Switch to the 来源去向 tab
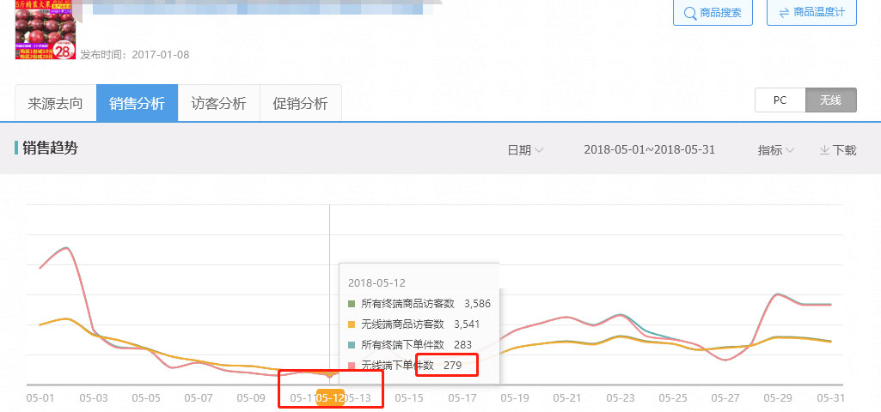881x412 pixels. coord(56,104)
